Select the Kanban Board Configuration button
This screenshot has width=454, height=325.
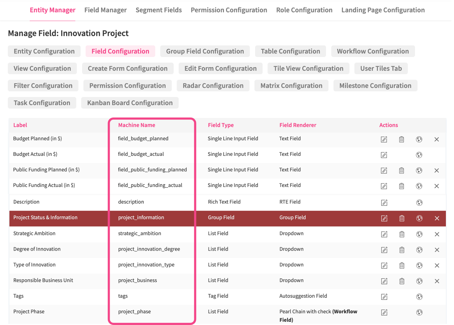coord(130,103)
